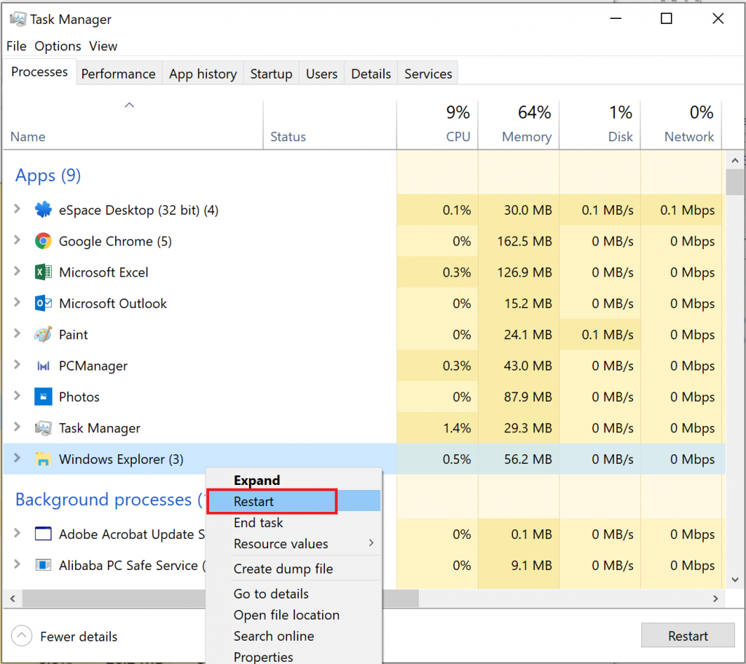Switch to the Performance tab
746x664 pixels.
click(x=119, y=74)
